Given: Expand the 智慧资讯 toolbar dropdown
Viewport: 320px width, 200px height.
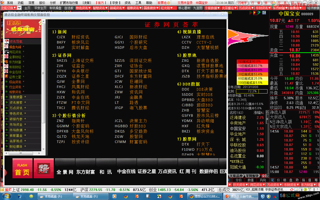Looking at the screenshot, I should click(100, 8).
